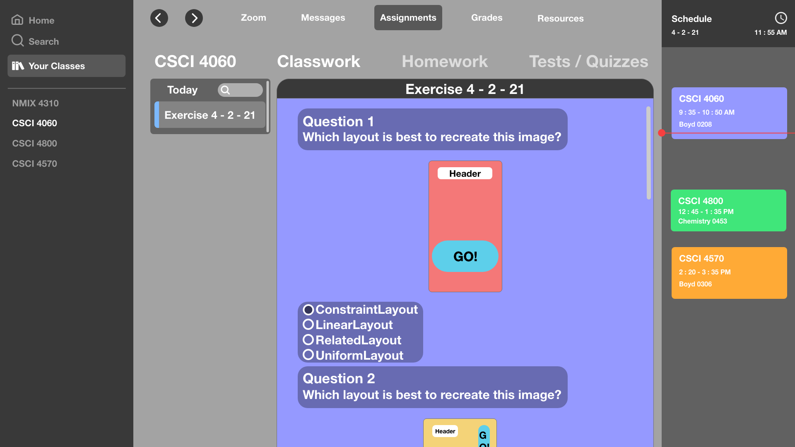Viewport: 795px width, 447px height.
Task: Switch to the Tests / Quizzes tab
Action: point(588,62)
